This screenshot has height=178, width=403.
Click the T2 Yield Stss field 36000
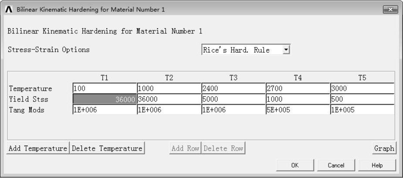pyautogui.click(x=169, y=99)
